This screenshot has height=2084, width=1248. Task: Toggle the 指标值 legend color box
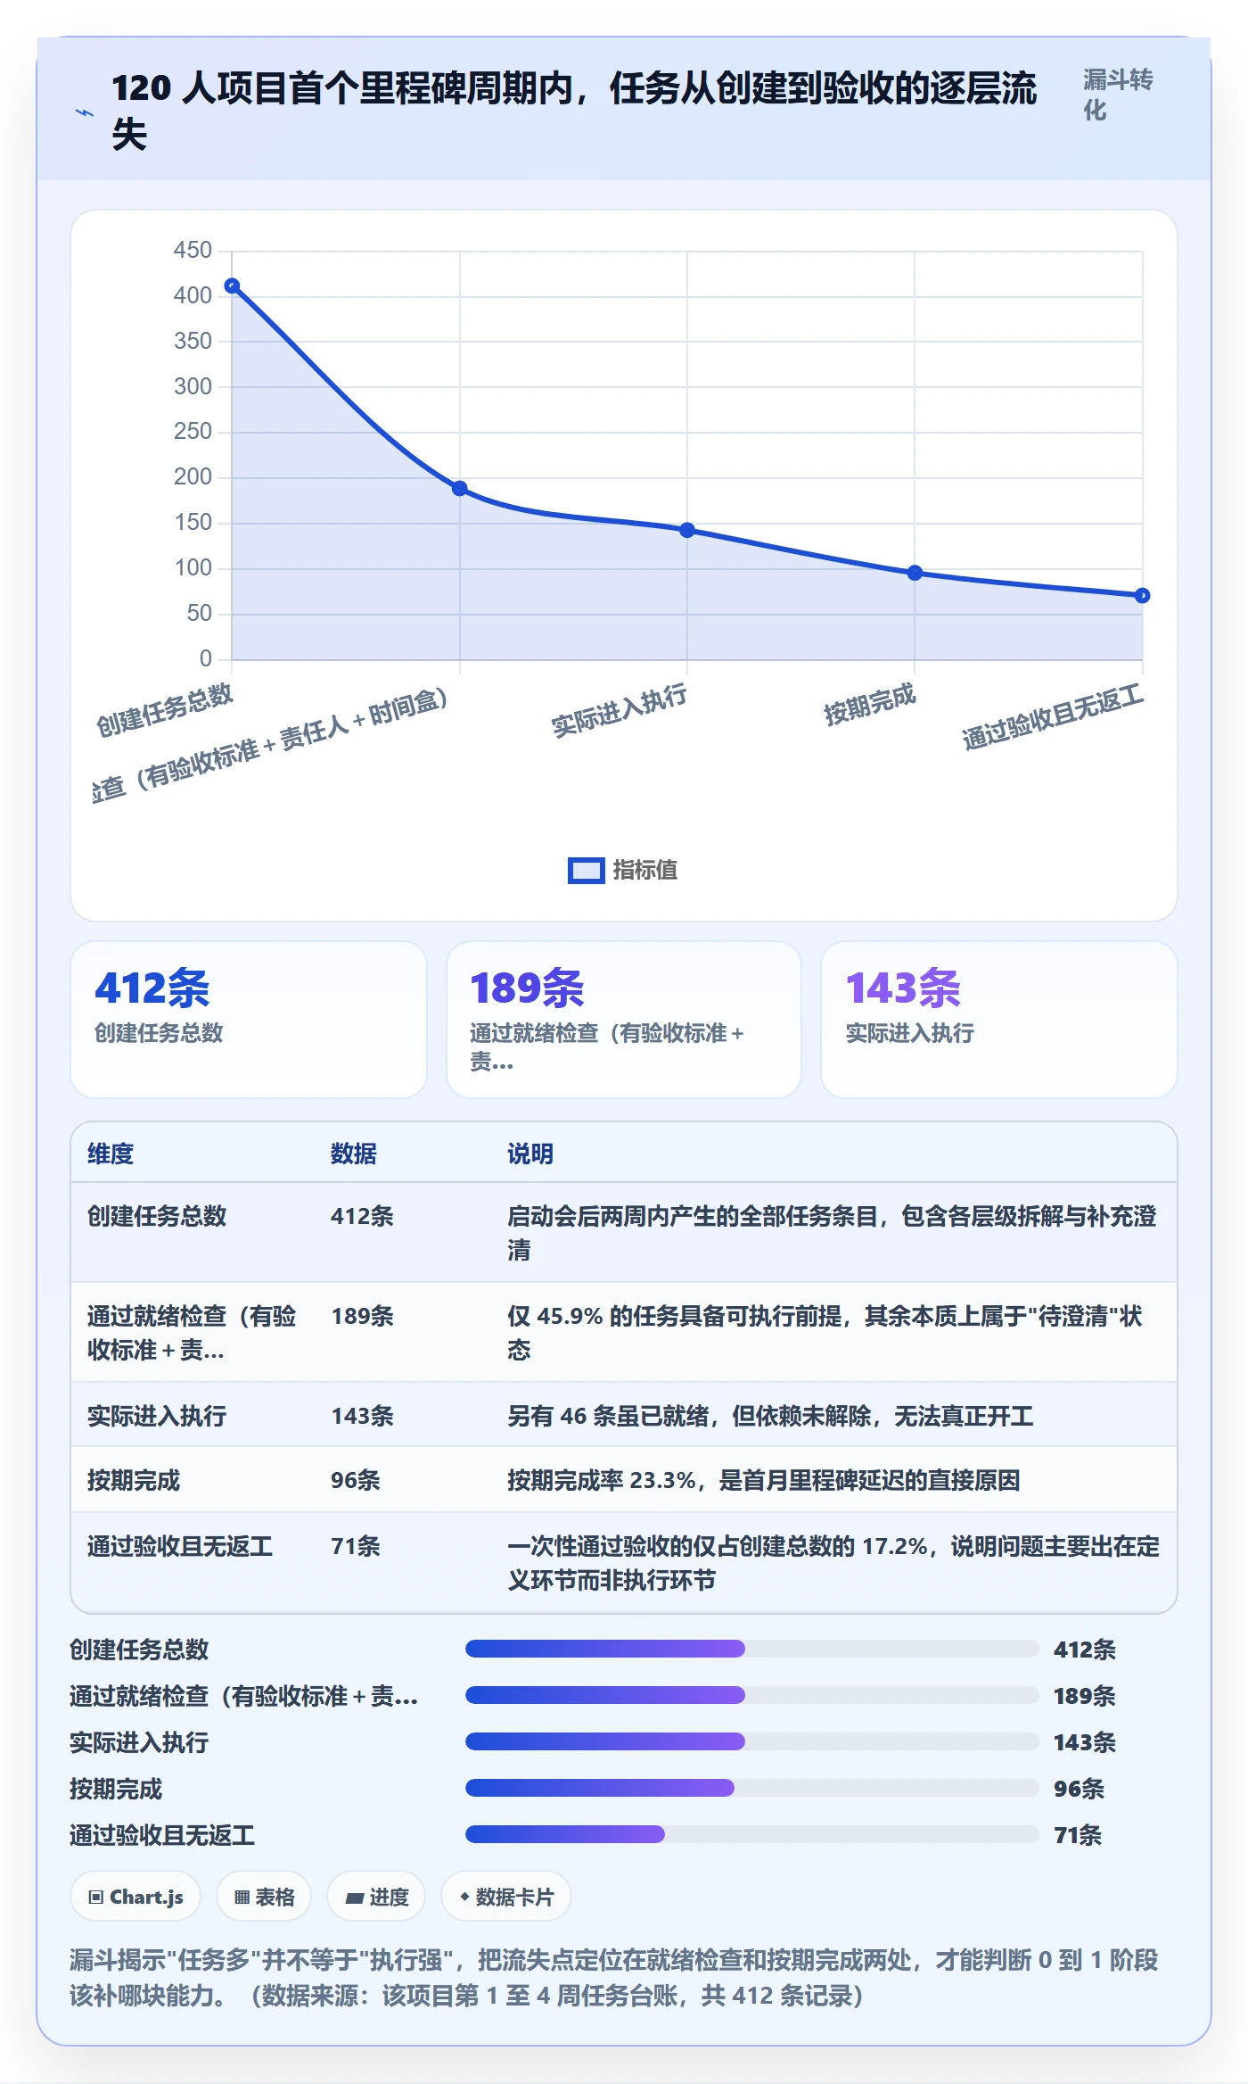(586, 871)
